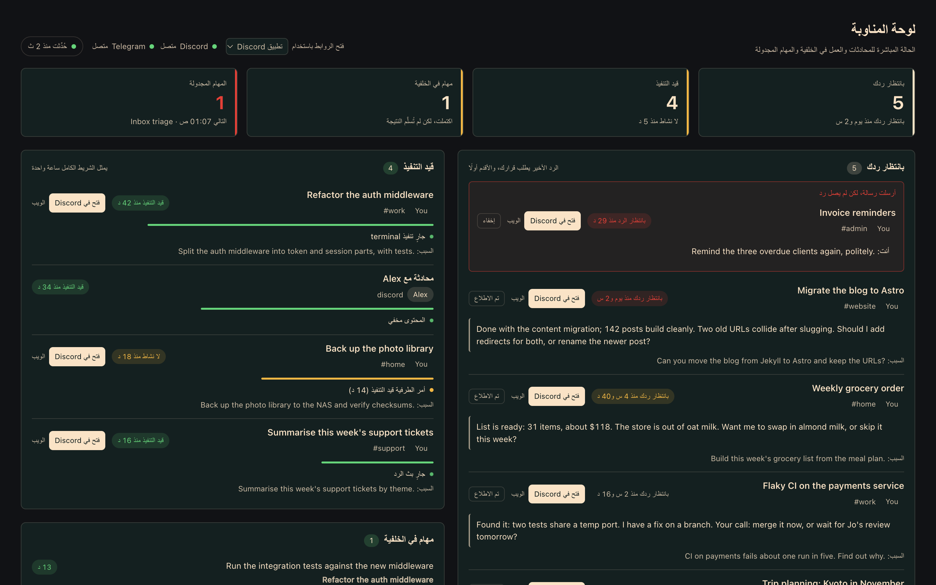Image resolution: width=936 pixels, height=585 pixels.
Task: Click the 42-minute in-progress status badge
Action: pos(140,203)
